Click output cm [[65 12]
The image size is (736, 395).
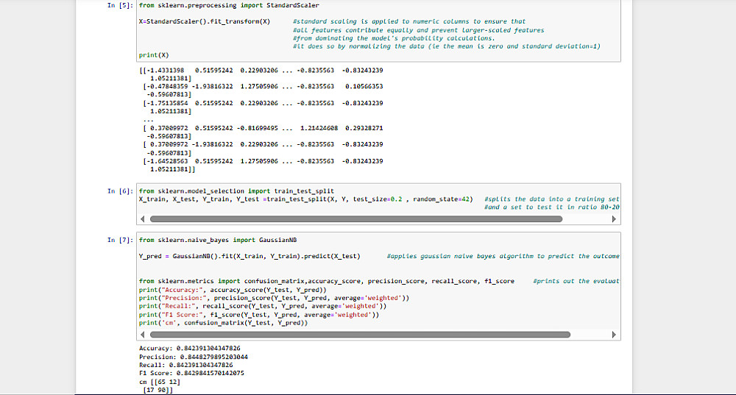point(160,382)
